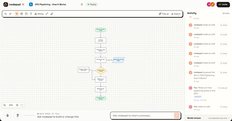Image resolution: width=232 pixels, height=121 pixels.
Task: Click the nodepad logo icon
Action: [6, 4]
